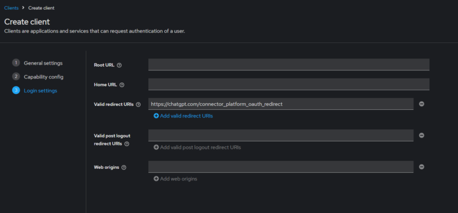The height and width of the screenshot is (213, 458).
Task: Show help for Valid redirect URIs
Action: tap(138, 105)
